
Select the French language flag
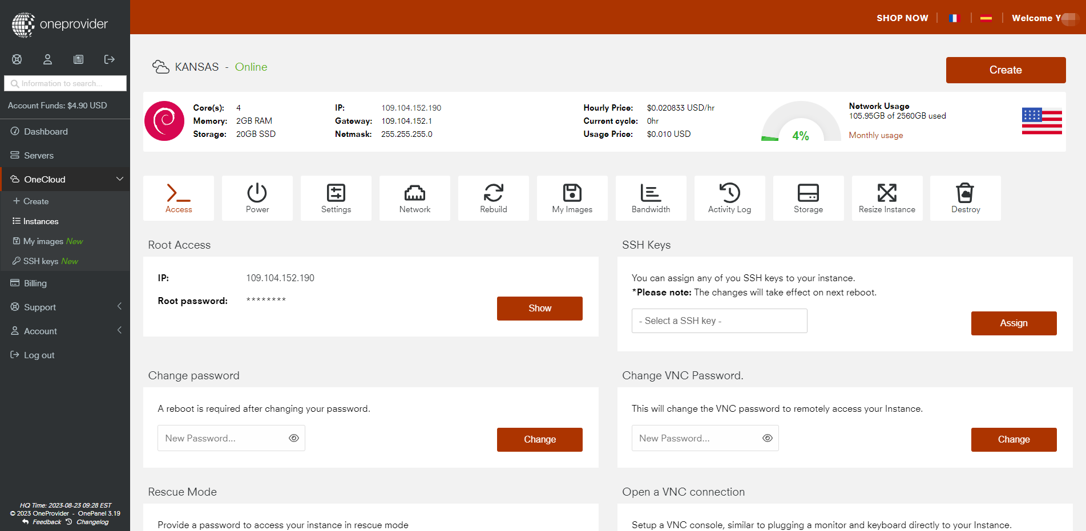pos(954,18)
